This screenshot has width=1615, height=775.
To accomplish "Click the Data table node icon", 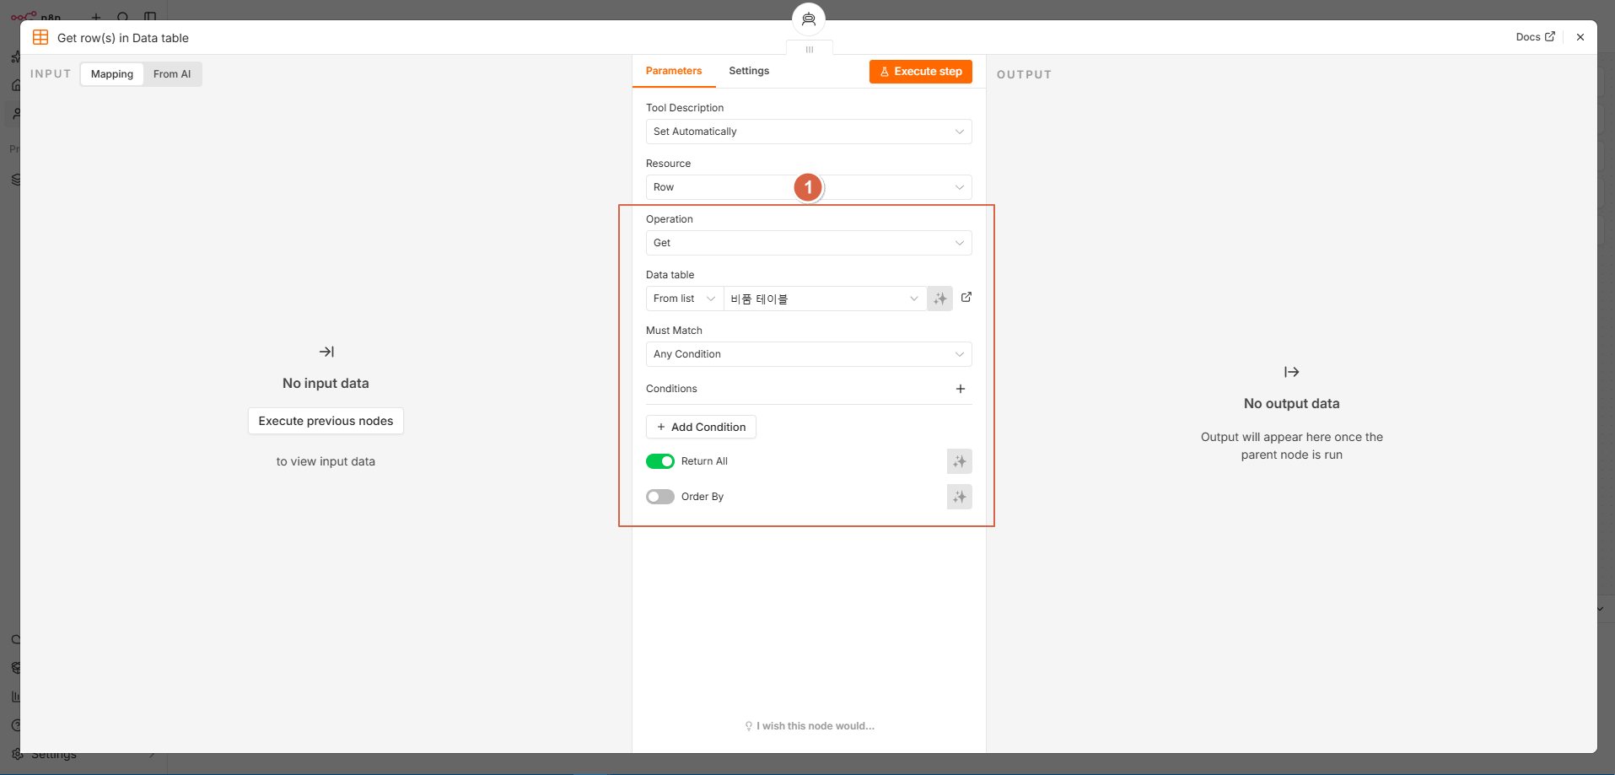I will (x=40, y=37).
